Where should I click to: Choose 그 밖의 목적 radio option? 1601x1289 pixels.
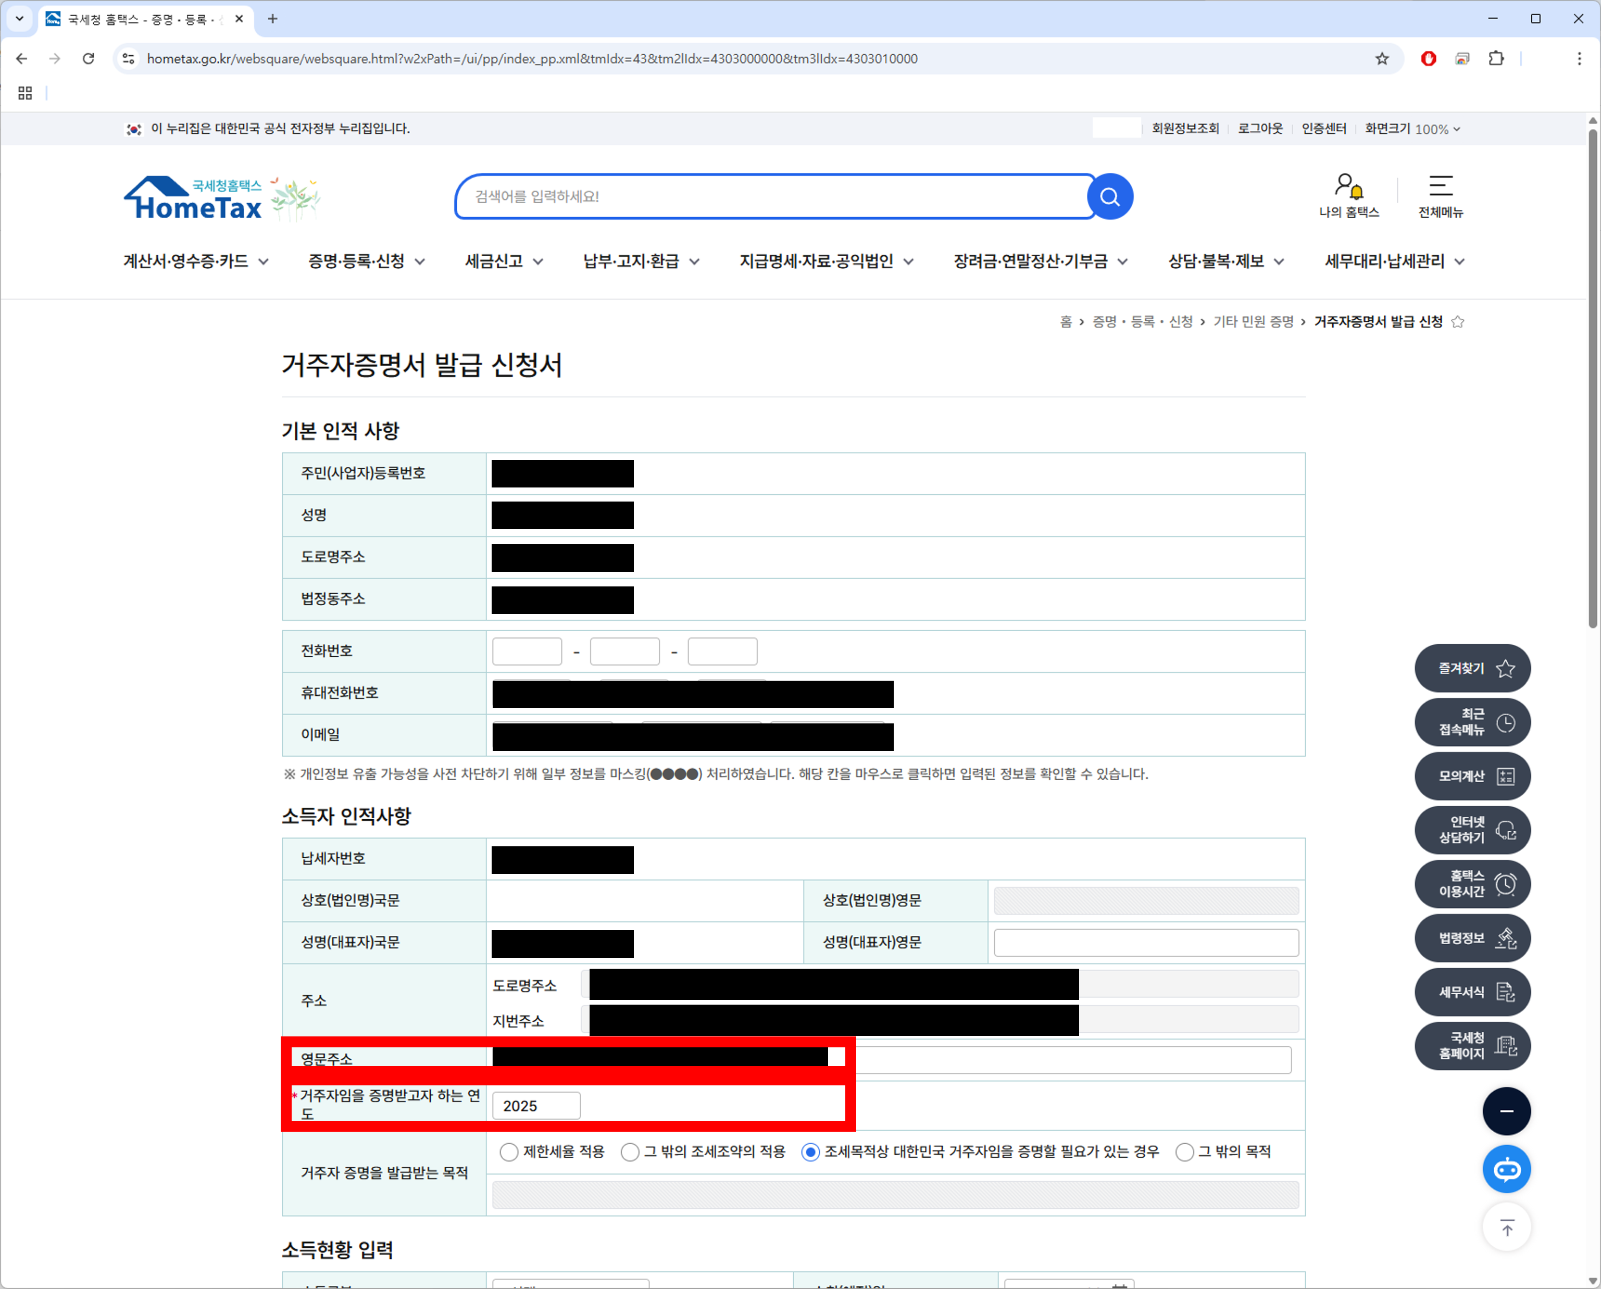click(x=1184, y=1152)
